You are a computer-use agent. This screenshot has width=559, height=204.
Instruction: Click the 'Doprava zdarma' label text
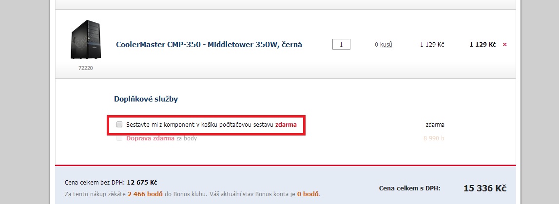click(x=150, y=138)
